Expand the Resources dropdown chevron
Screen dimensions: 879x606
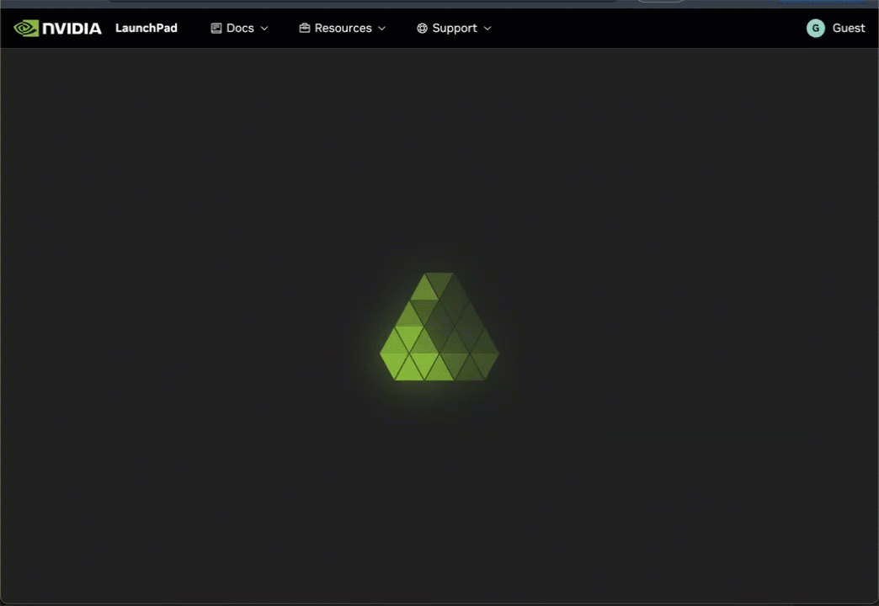(x=381, y=28)
